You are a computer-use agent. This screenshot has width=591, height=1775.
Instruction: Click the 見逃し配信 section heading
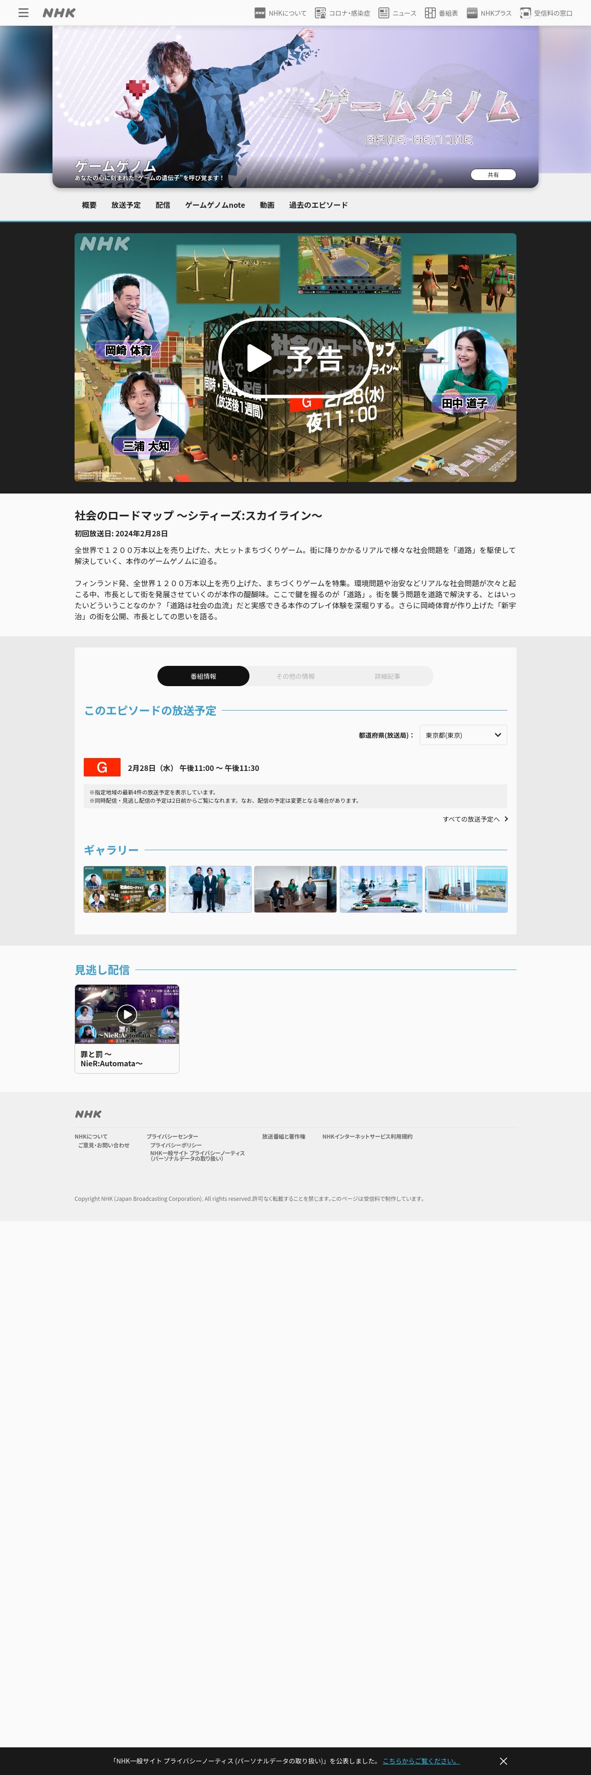pos(102,970)
